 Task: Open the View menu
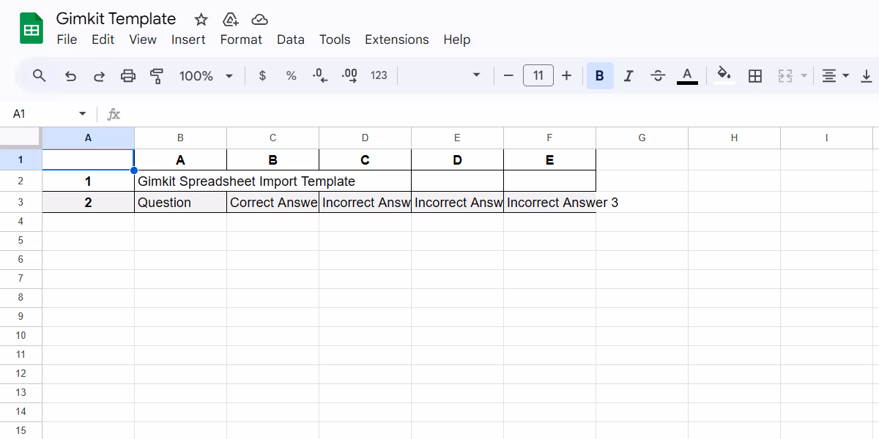[143, 40]
